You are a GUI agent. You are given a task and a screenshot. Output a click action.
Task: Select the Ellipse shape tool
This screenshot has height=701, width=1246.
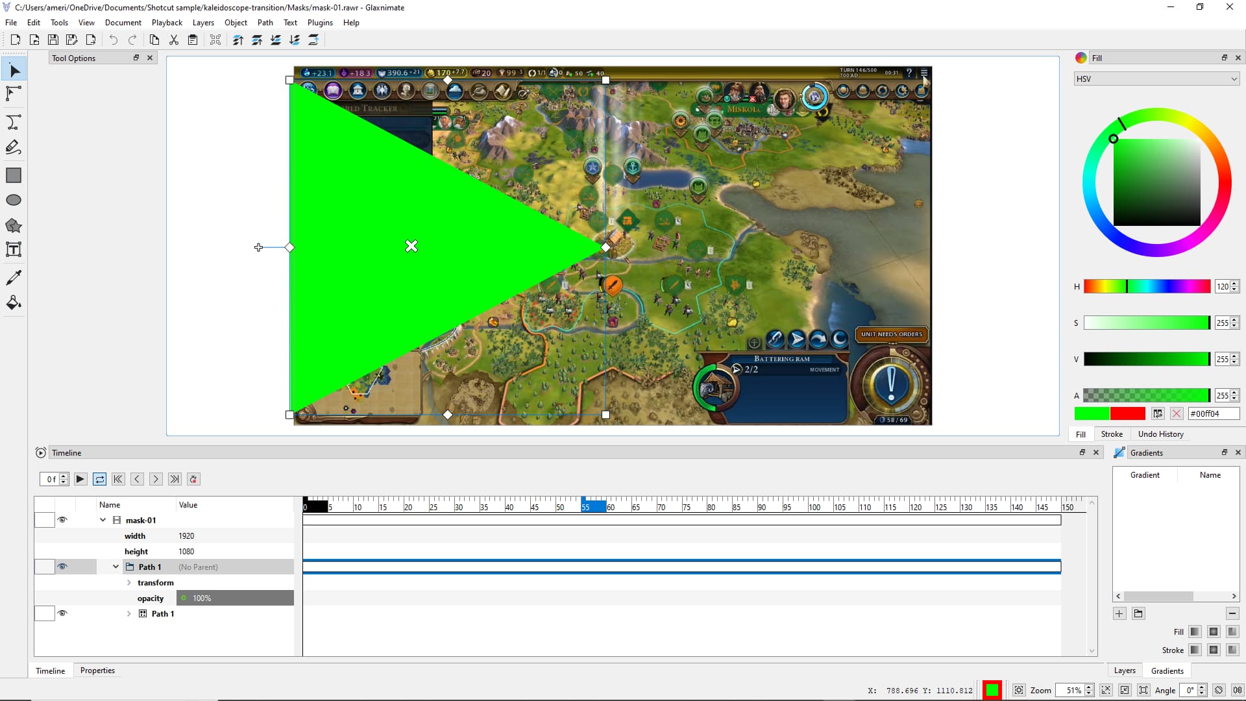[x=14, y=201]
